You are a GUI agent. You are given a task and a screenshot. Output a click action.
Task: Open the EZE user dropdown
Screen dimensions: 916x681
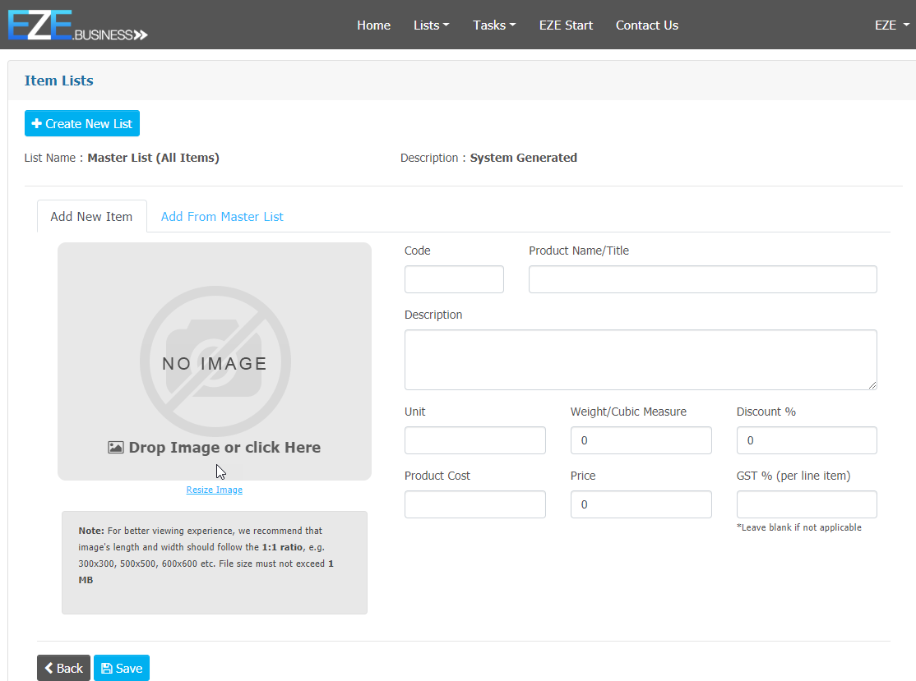(x=891, y=25)
